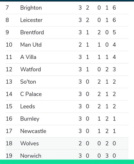Screen dimensions: 134x164
Task: Click position number 18 beside Wolves
Action: [9, 144]
